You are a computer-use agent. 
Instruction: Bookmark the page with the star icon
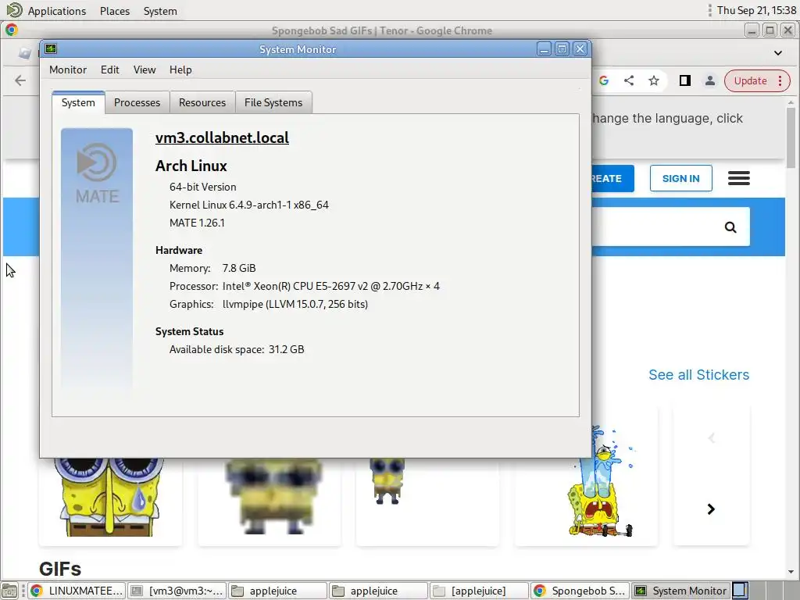[654, 80]
